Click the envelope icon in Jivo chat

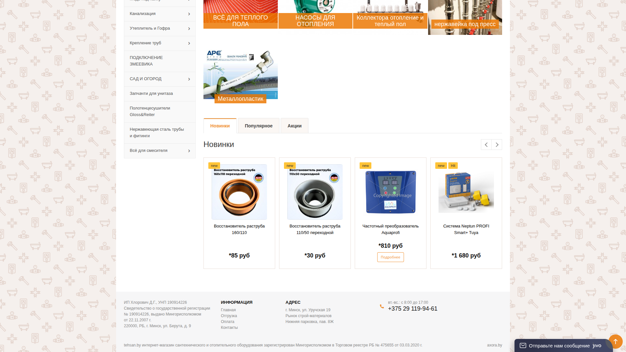point(523,345)
